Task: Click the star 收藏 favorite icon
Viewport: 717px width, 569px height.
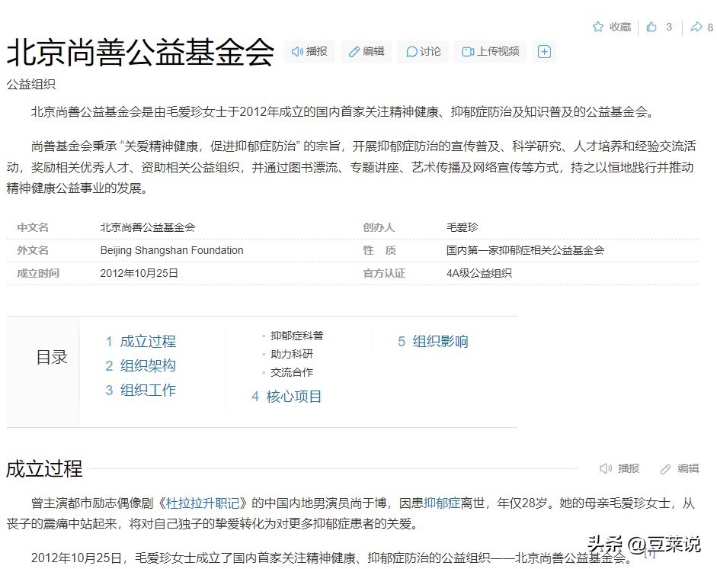Action: (x=598, y=27)
